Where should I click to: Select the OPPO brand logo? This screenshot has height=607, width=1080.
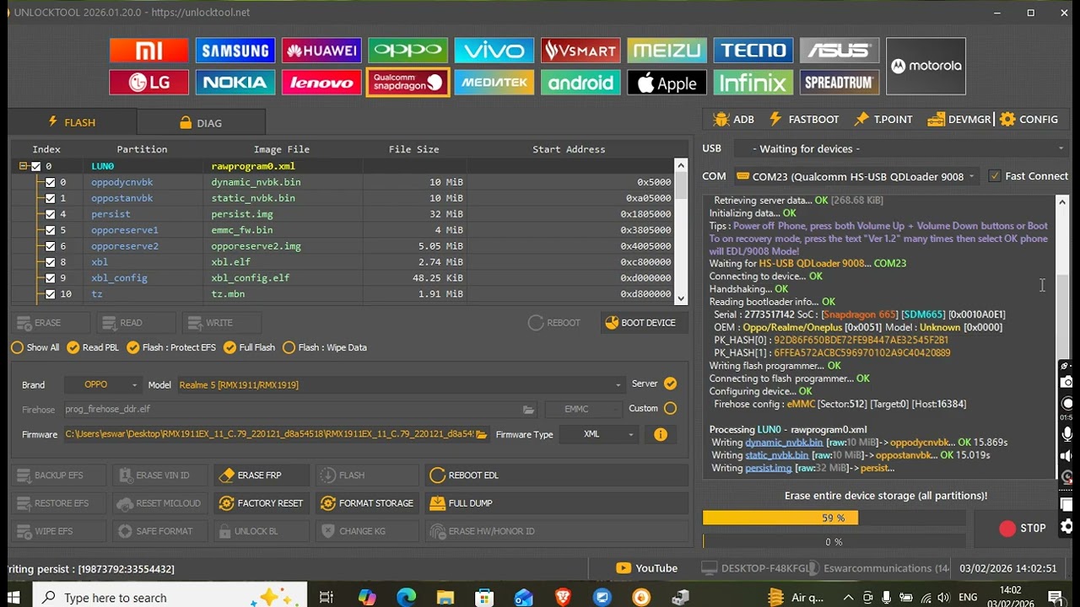[408, 51]
